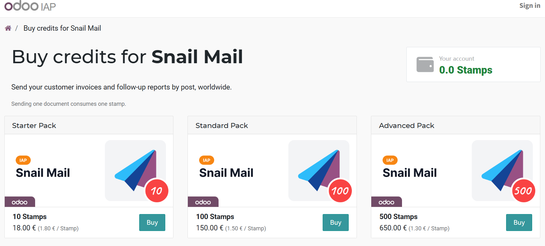Click the home icon in breadcrumb
Viewport: 545px width, 246px height.
point(8,28)
